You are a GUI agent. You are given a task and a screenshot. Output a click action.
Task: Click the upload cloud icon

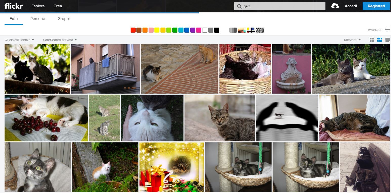(335, 6)
